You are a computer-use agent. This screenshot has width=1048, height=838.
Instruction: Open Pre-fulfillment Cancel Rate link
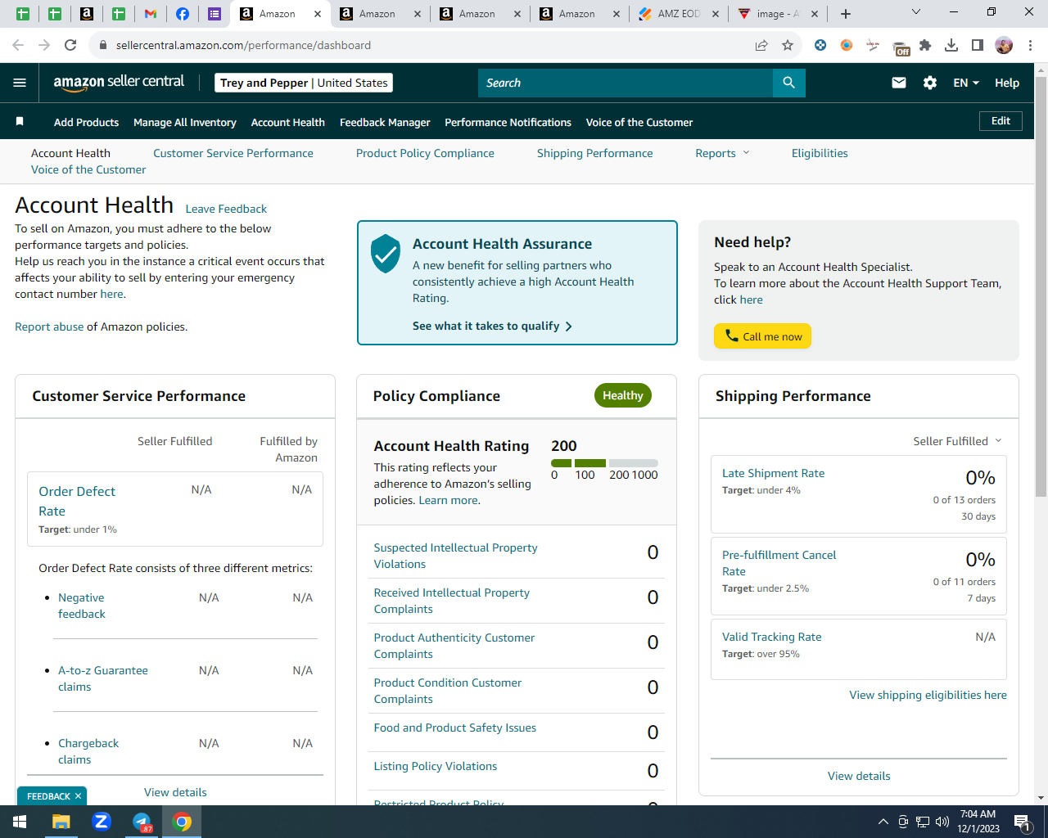pos(779,563)
